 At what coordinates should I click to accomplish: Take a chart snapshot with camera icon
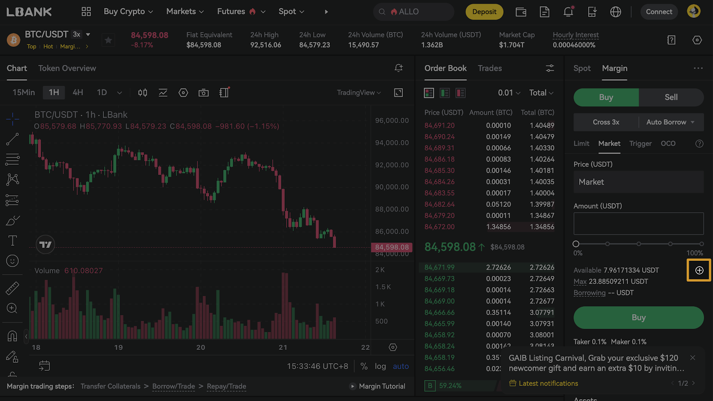pos(204,93)
